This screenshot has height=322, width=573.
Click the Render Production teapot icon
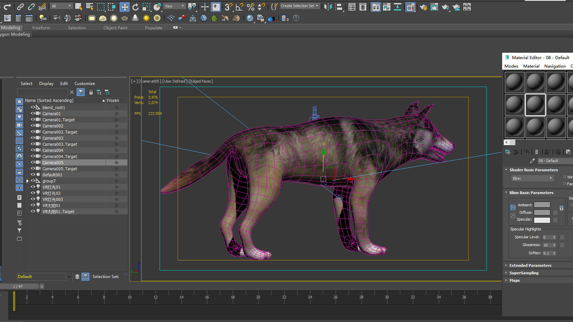click(x=445, y=7)
